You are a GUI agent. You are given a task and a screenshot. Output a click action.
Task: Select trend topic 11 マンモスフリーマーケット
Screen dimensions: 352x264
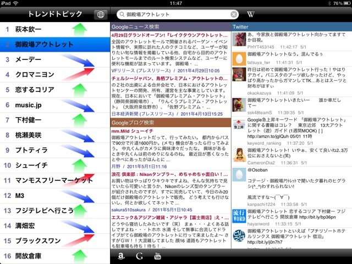click(x=55, y=180)
